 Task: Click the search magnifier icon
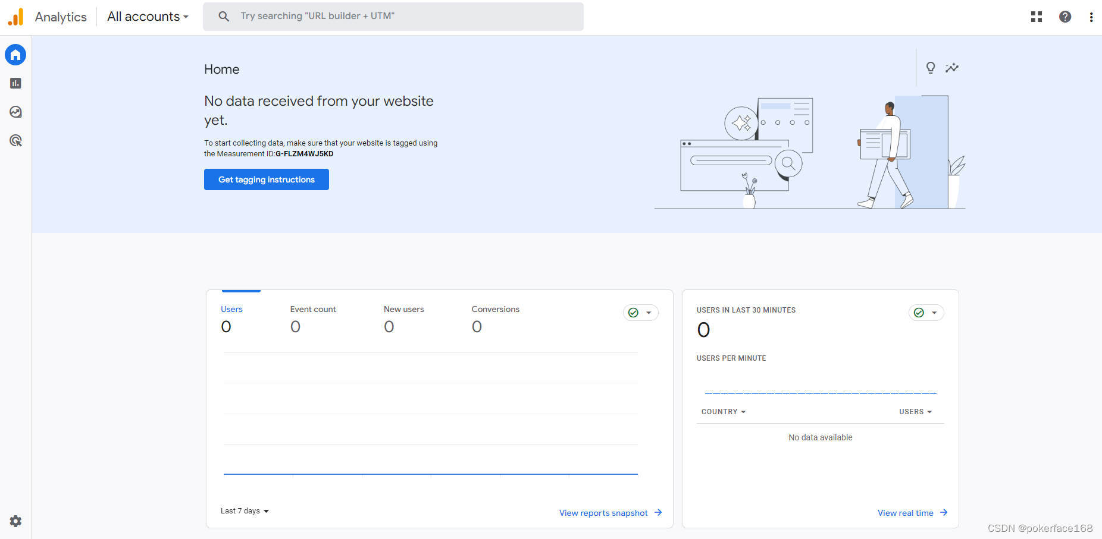pyautogui.click(x=224, y=16)
